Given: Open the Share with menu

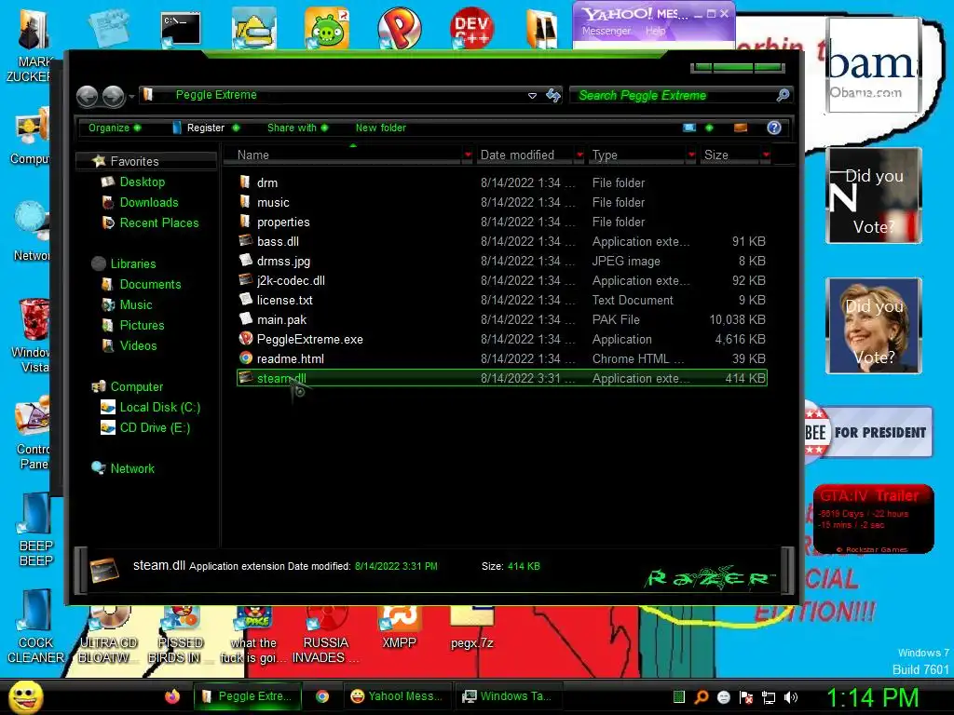Looking at the screenshot, I should point(297,128).
